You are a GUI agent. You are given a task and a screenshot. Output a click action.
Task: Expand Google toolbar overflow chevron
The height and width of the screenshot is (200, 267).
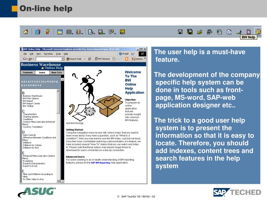coord(145,58)
